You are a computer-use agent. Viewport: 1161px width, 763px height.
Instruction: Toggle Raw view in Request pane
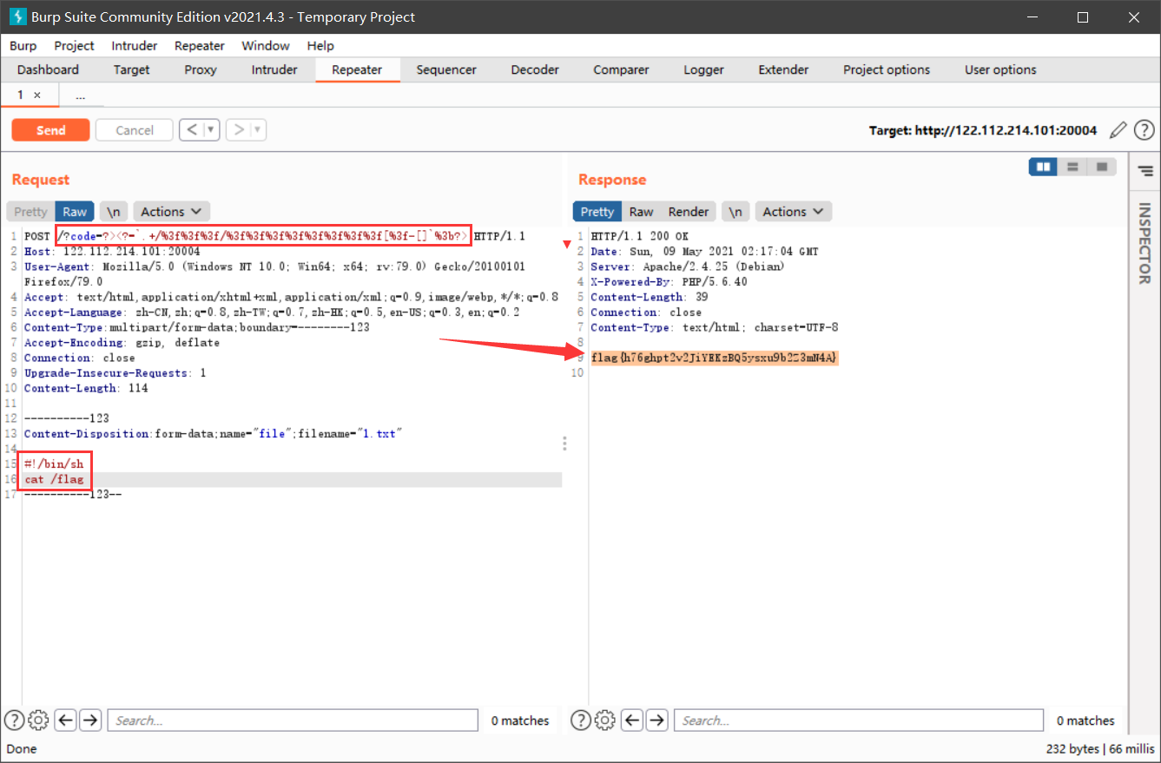point(75,212)
